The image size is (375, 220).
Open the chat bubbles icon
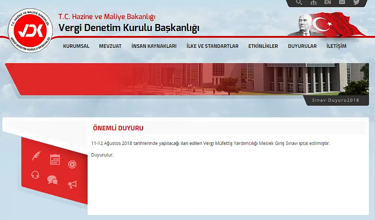coord(52,180)
